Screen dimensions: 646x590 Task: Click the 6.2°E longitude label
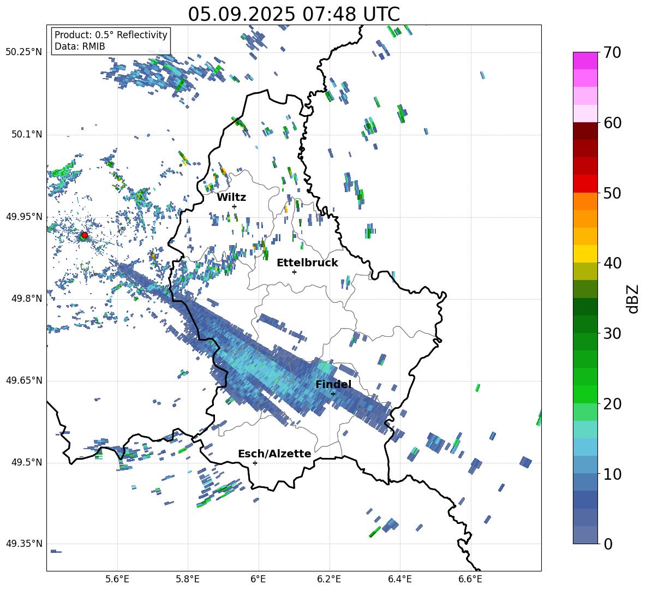point(329,579)
